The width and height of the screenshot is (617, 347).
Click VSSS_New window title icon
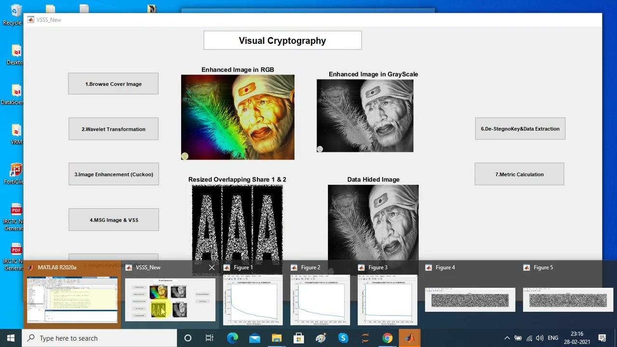pyautogui.click(x=30, y=20)
